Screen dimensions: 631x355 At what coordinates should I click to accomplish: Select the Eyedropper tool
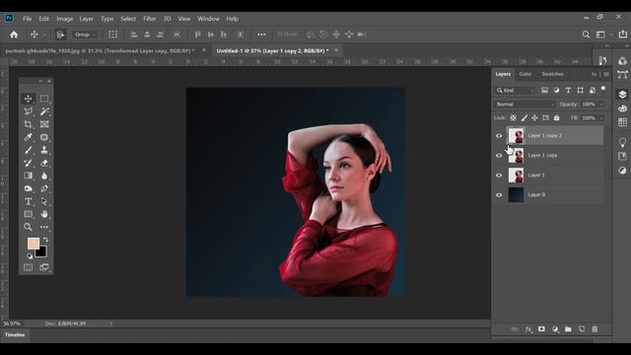coord(29,137)
